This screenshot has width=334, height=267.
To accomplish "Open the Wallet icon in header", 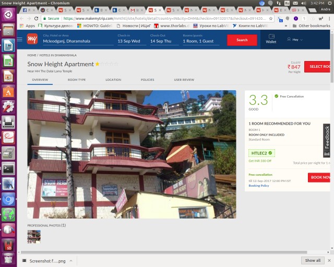I will (x=271, y=38).
